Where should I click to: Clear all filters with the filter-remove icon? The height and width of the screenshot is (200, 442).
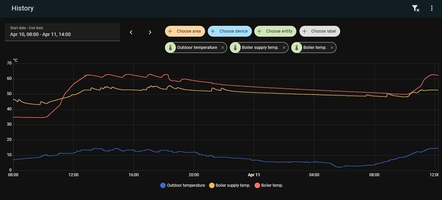415,8
